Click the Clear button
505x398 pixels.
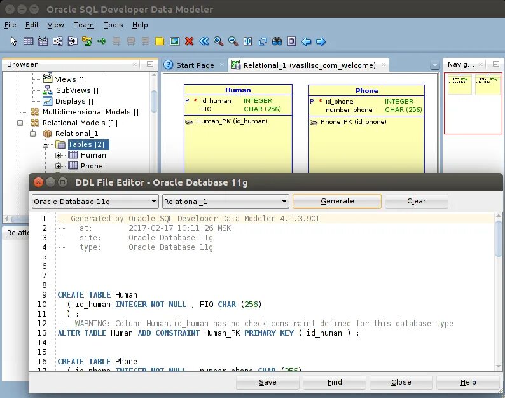pos(417,201)
